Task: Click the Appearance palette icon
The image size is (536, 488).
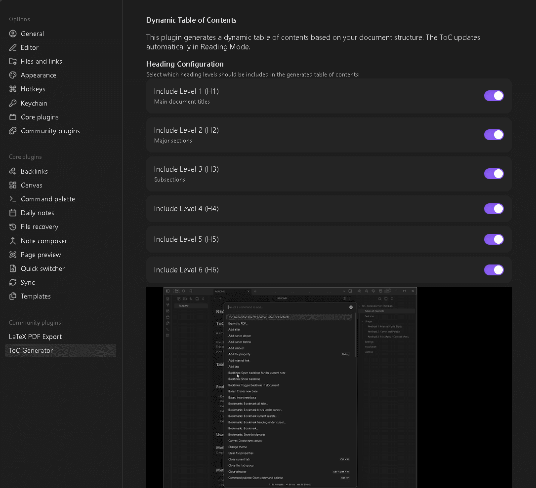Action: coord(13,75)
